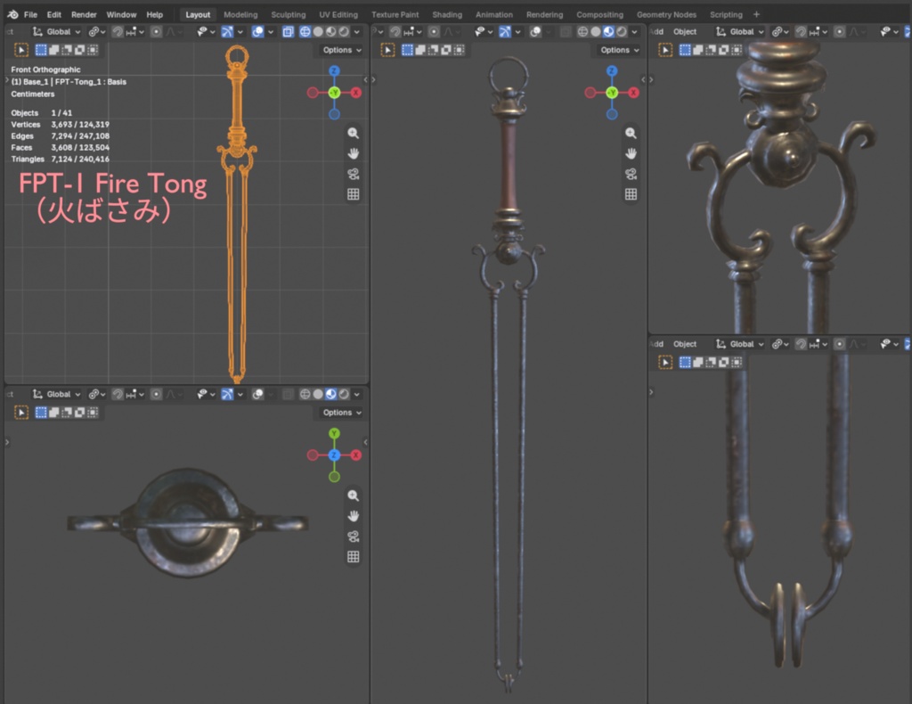Click blue Z axis on Front Orthographic gizmo
The height and width of the screenshot is (704, 912).
(x=334, y=71)
